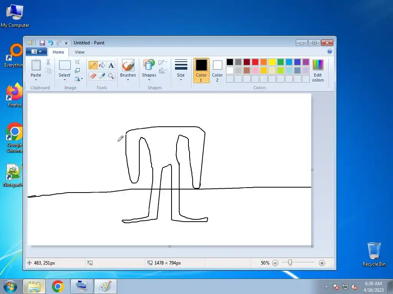Open Google Chrome desktop shortcut
Viewport: 393px width, 294px height.
coord(15,137)
